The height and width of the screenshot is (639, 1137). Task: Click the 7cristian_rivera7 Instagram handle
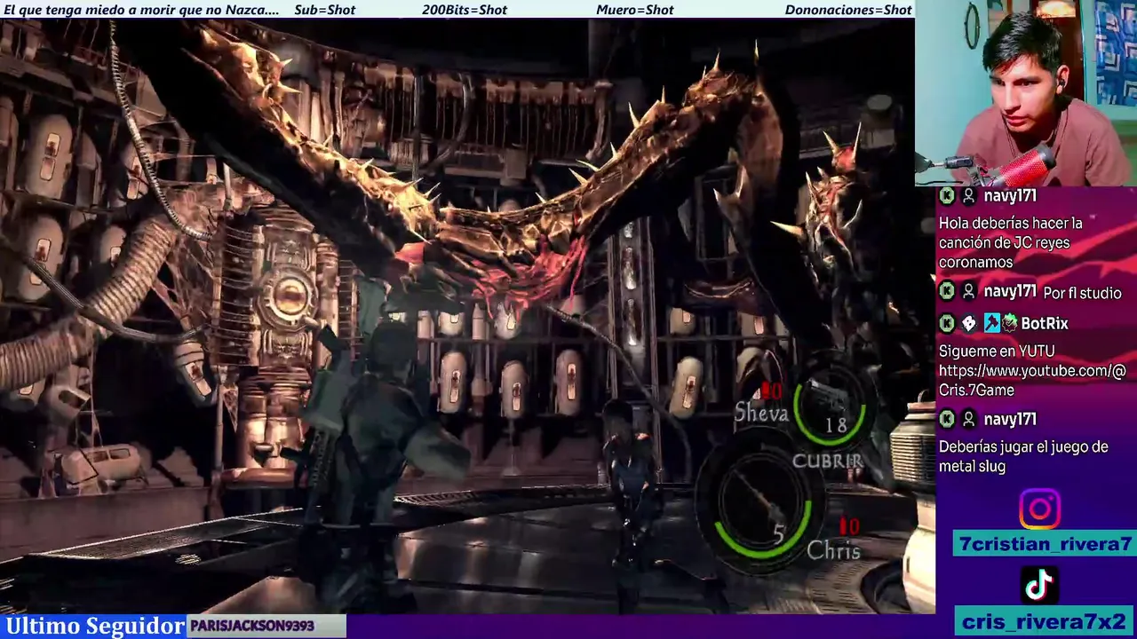[x=1045, y=544]
